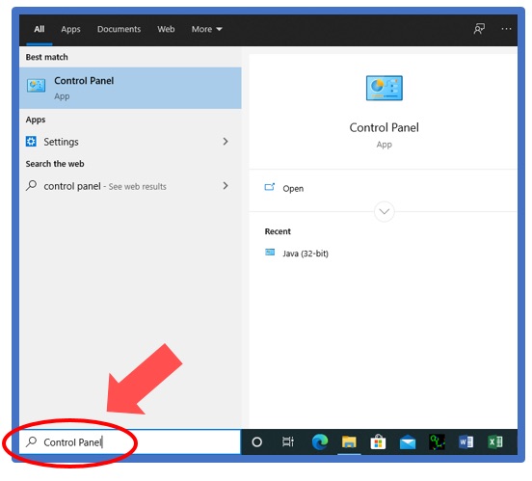Switch to the Documents tab
Viewport: 532px width, 481px height.
pyautogui.click(x=119, y=29)
